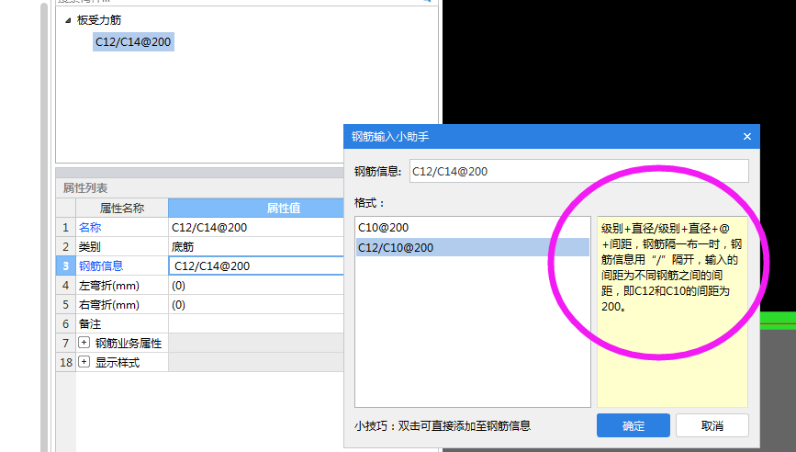Close the 钢筋输入小助手 dialog
The height and width of the screenshot is (452, 796).
(x=746, y=137)
